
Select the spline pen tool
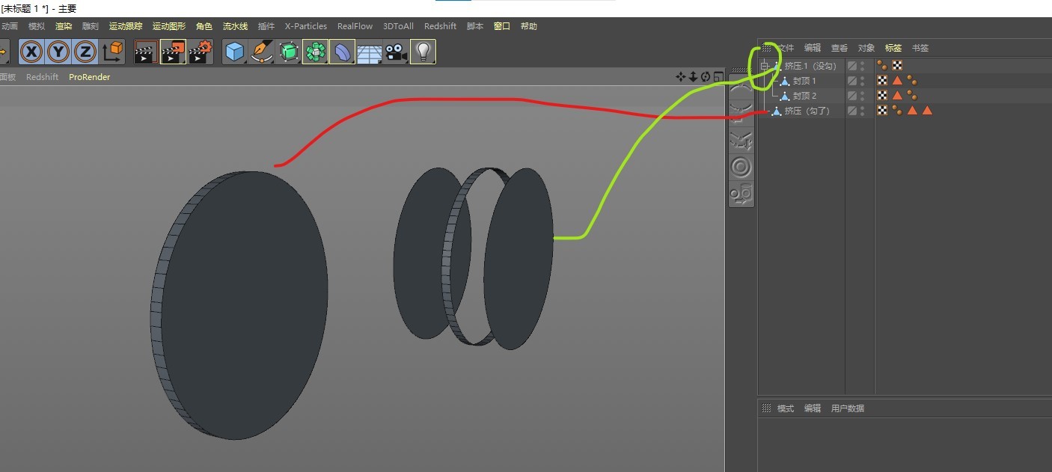point(262,52)
